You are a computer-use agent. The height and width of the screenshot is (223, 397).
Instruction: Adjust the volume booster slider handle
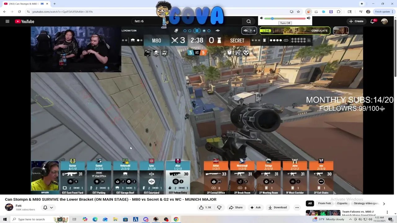[272, 19]
